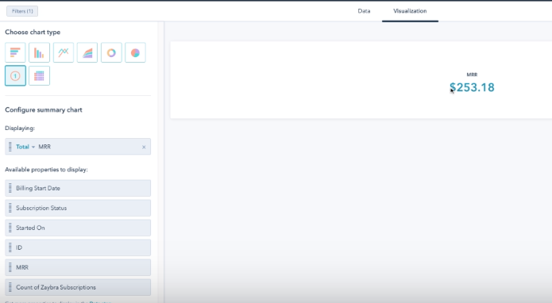
Task: Click drag handle of available MRR property
Action: point(10,267)
